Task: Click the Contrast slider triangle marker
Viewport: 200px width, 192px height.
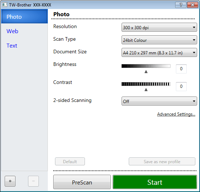Action: 146,90
